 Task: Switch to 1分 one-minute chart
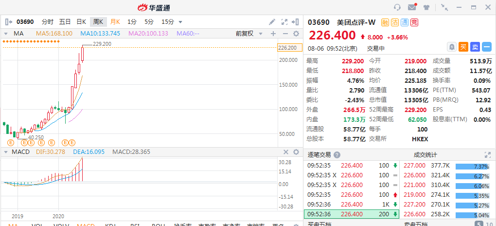tap(132, 22)
